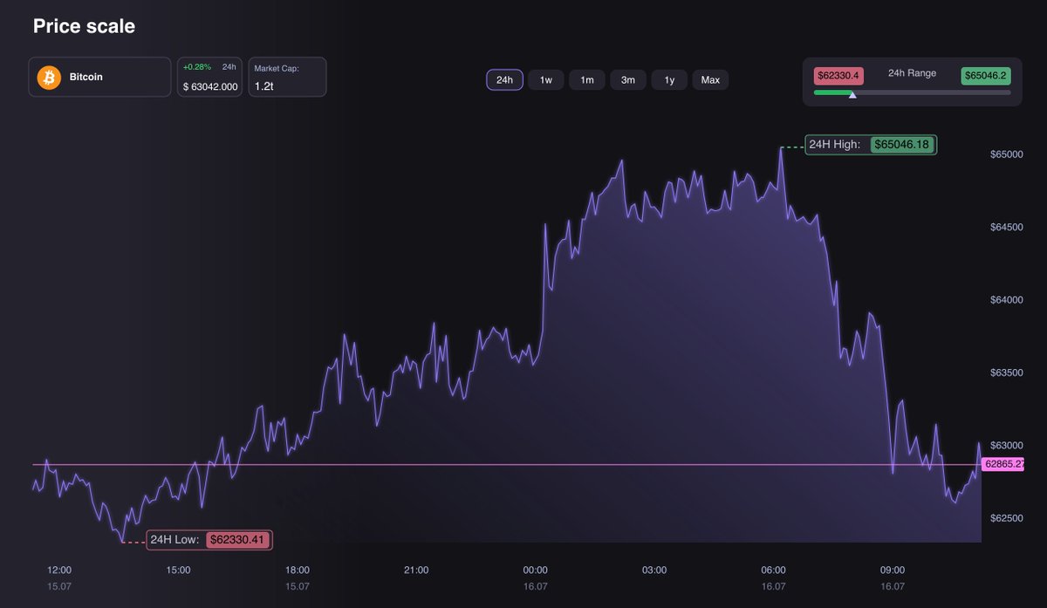Click the 24H Low $62330.41 label

pos(209,539)
